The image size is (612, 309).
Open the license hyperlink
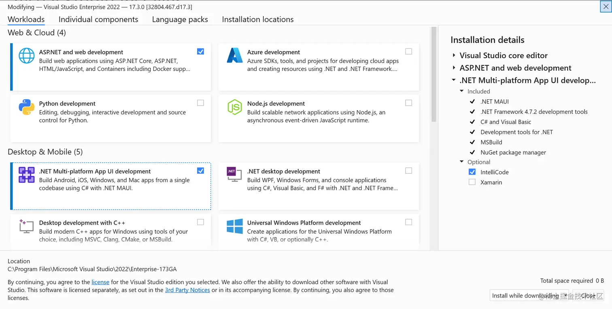pyautogui.click(x=100, y=282)
